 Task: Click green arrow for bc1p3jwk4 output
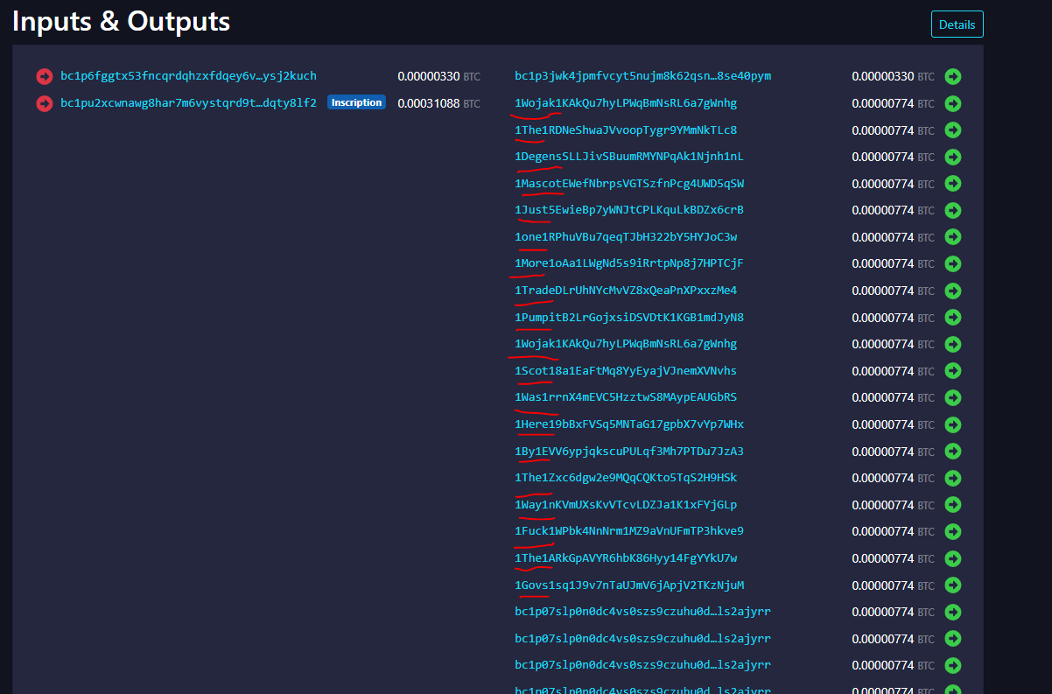953,77
